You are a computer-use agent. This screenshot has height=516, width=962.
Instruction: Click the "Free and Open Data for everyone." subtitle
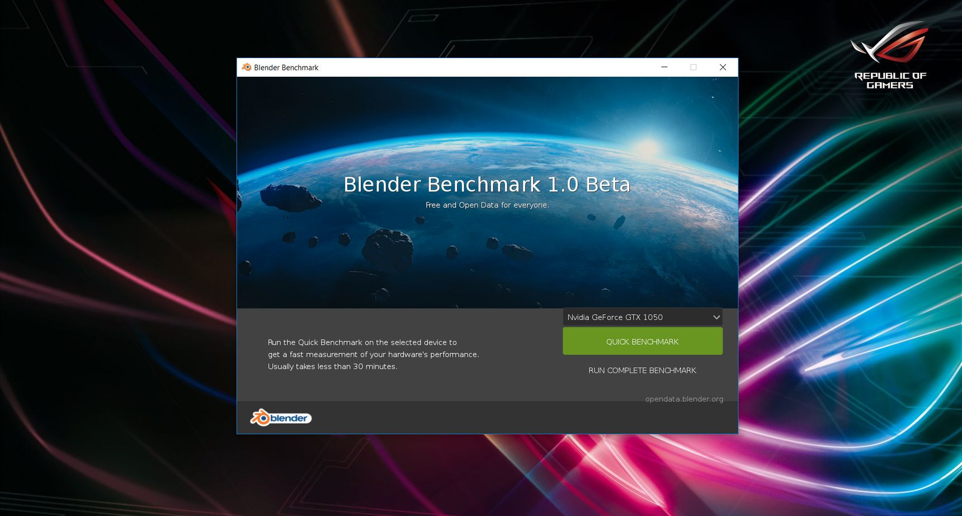pos(487,205)
